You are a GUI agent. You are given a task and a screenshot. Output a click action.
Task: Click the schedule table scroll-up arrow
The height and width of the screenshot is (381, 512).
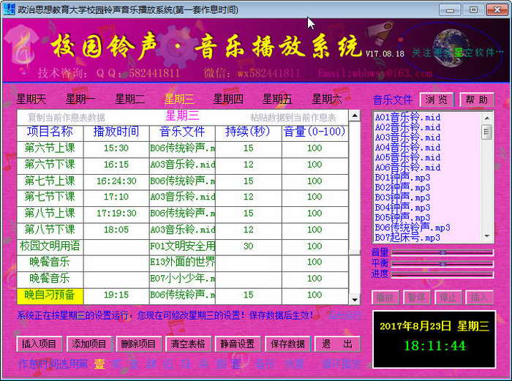coord(354,116)
